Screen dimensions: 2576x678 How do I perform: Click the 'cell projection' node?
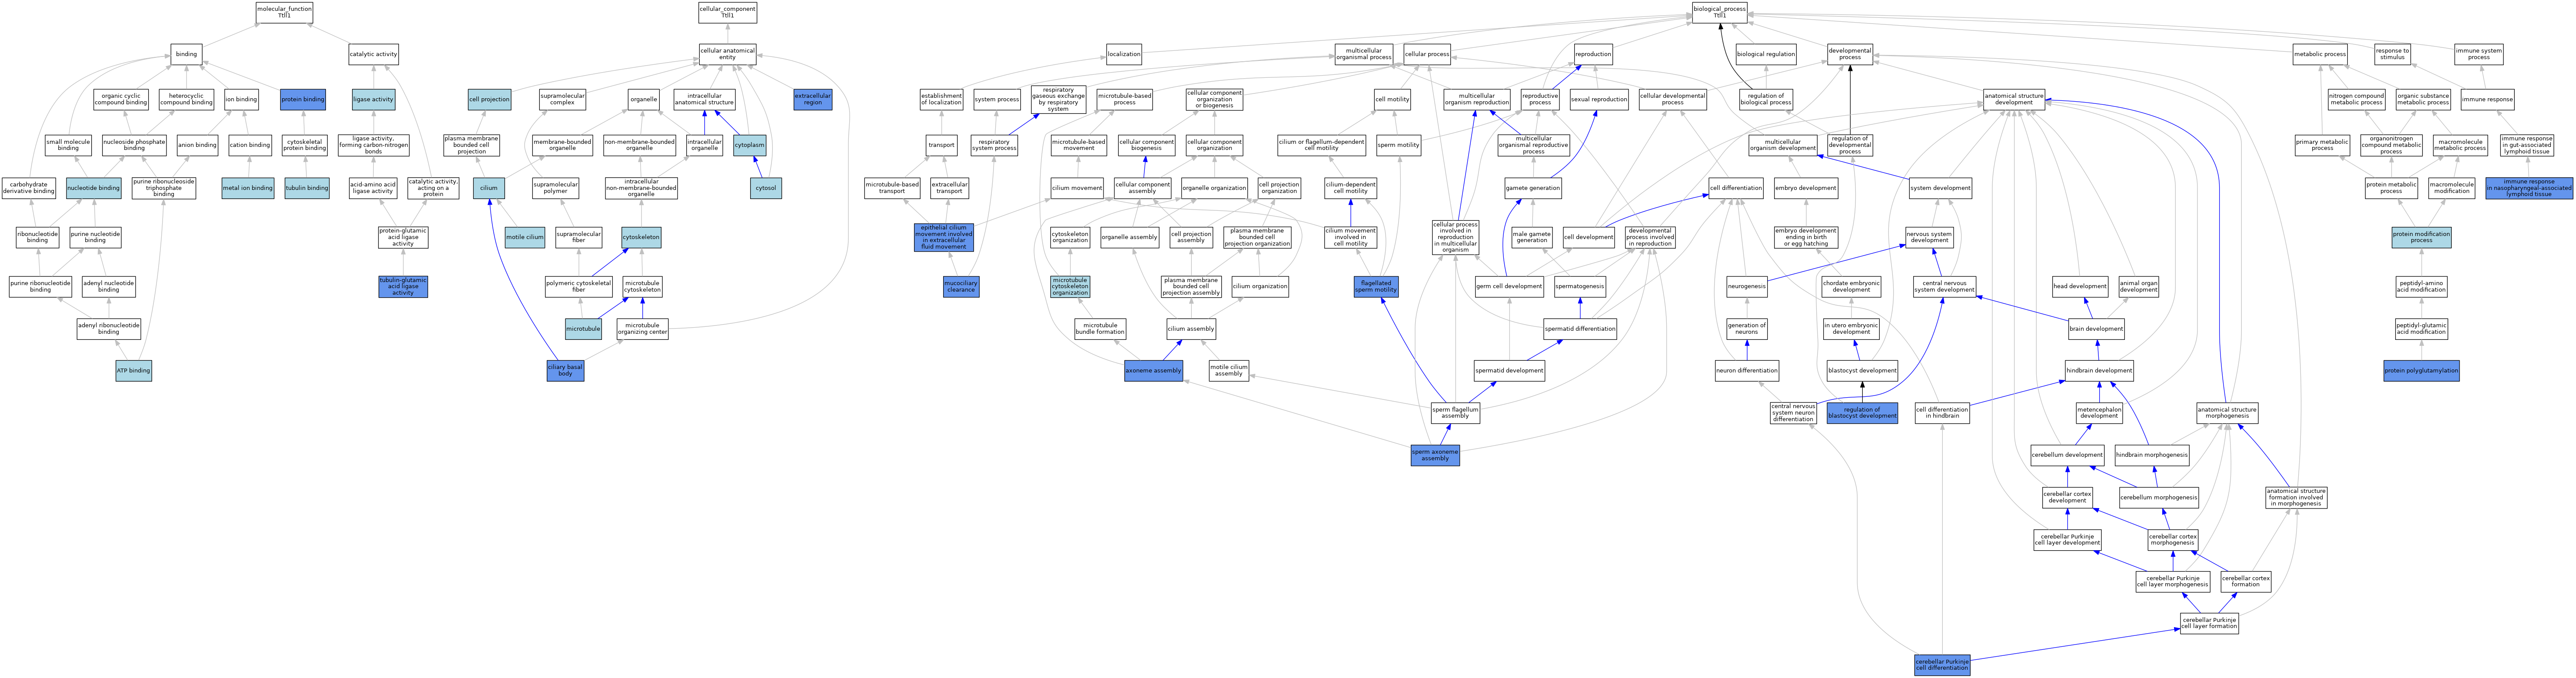coord(489,100)
